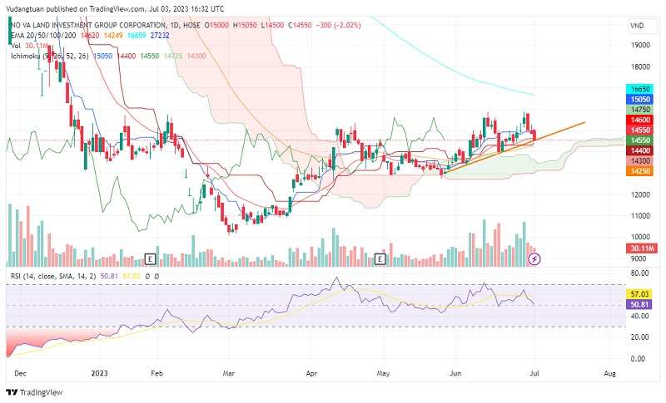Click the 2023 label on time axis

click(100, 373)
